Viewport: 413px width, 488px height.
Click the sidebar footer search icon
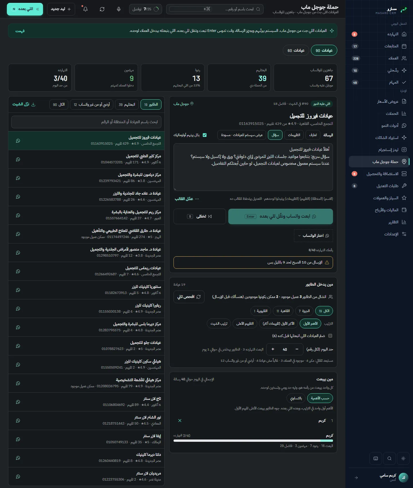[389, 458]
